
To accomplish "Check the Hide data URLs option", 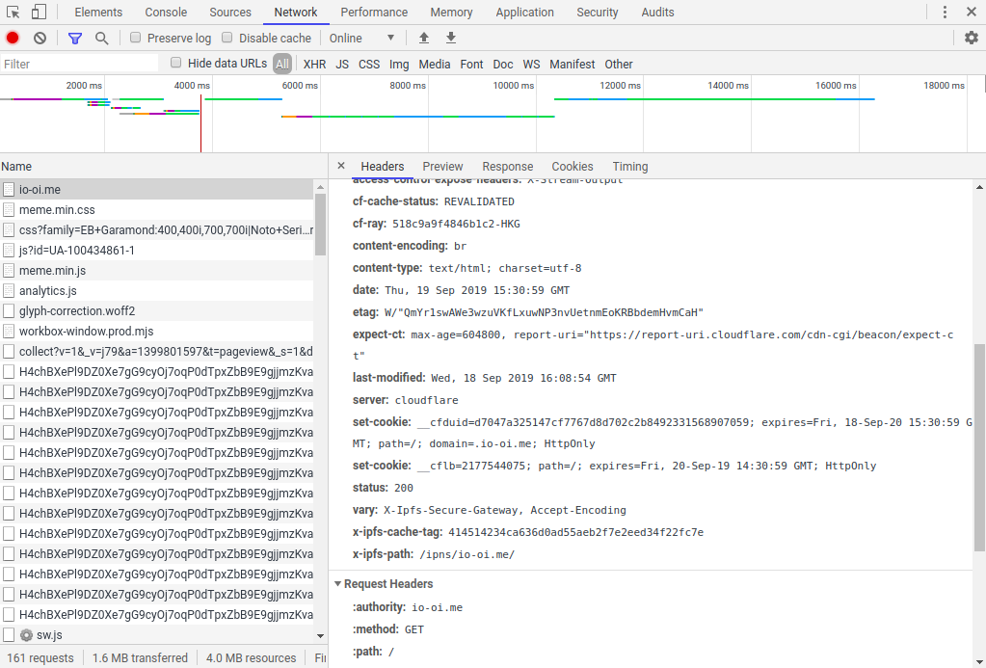I will pyautogui.click(x=176, y=63).
